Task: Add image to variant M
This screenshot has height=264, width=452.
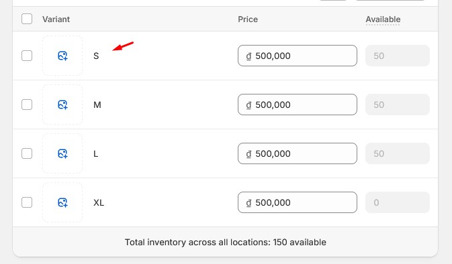Action: pyautogui.click(x=62, y=105)
